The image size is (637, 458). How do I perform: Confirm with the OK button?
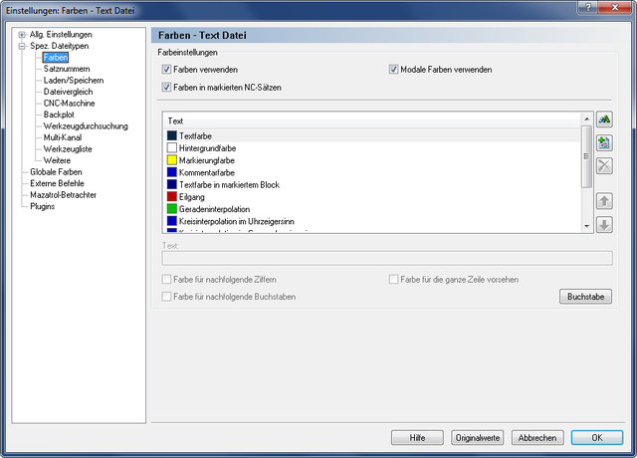pyautogui.click(x=597, y=438)
